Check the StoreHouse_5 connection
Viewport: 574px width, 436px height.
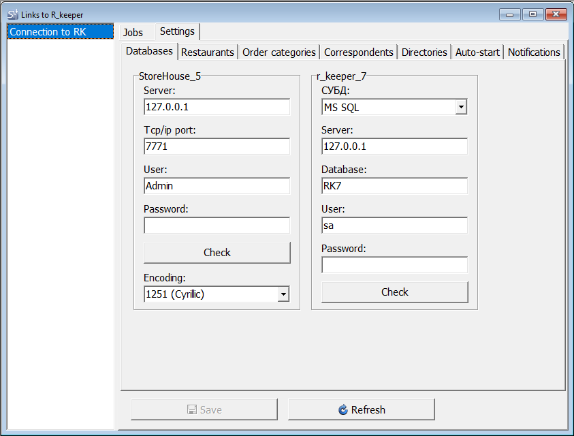[217, 253]
